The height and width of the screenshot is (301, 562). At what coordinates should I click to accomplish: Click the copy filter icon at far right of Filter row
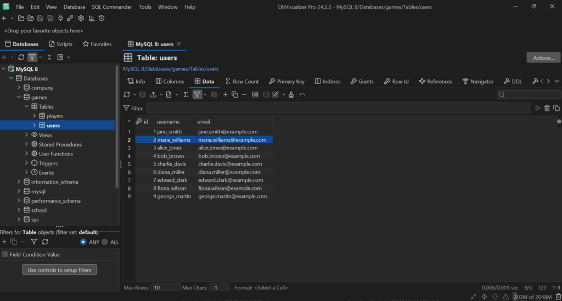click(557, 108)
